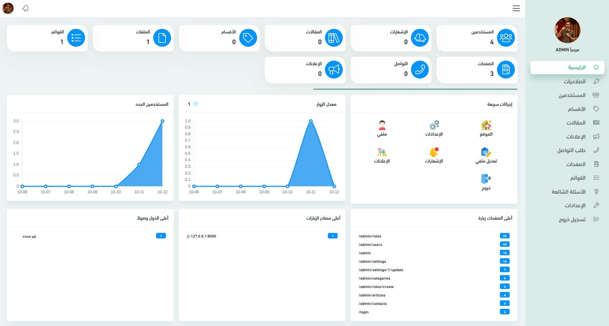Image resolution: width=609 pixels, height=326 pixels.
Task: Open الإعلانات stat card megaphone icon
Action: tap(334, 69)
